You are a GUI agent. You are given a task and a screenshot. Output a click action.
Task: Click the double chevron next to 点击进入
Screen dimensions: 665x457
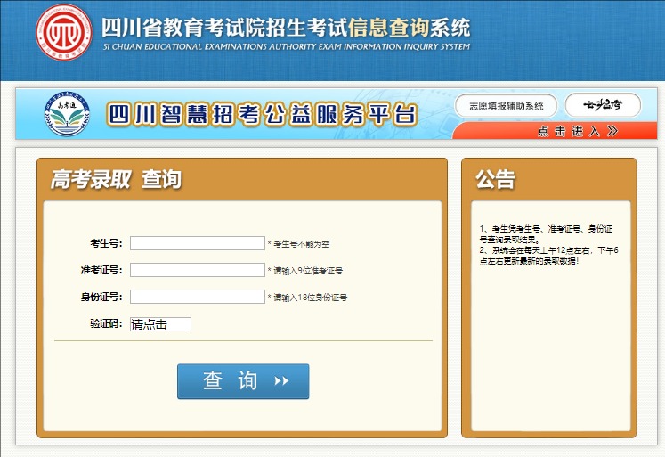(612, 131)
